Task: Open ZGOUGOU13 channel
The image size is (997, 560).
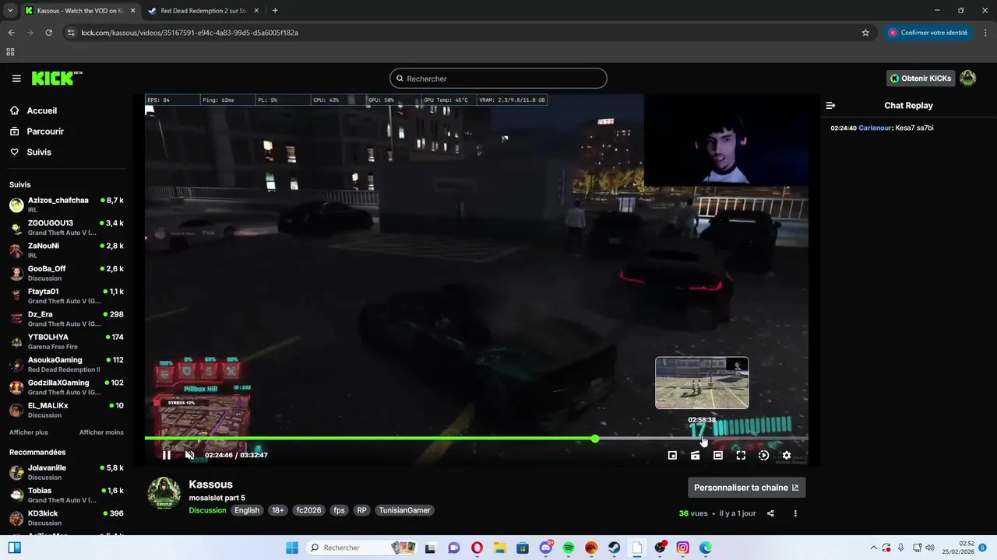Action: [x=66, y=228]
